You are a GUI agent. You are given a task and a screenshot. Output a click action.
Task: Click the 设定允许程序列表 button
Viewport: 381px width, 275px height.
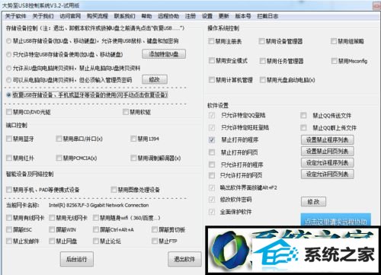click(x=327, y=163)
